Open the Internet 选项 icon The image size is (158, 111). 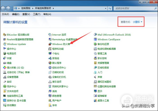(50, 35)
